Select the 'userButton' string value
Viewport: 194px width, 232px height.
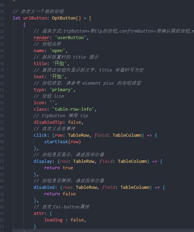(x=70, y=38)
